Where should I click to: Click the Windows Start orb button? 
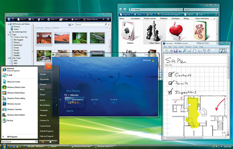click(4, 146)
